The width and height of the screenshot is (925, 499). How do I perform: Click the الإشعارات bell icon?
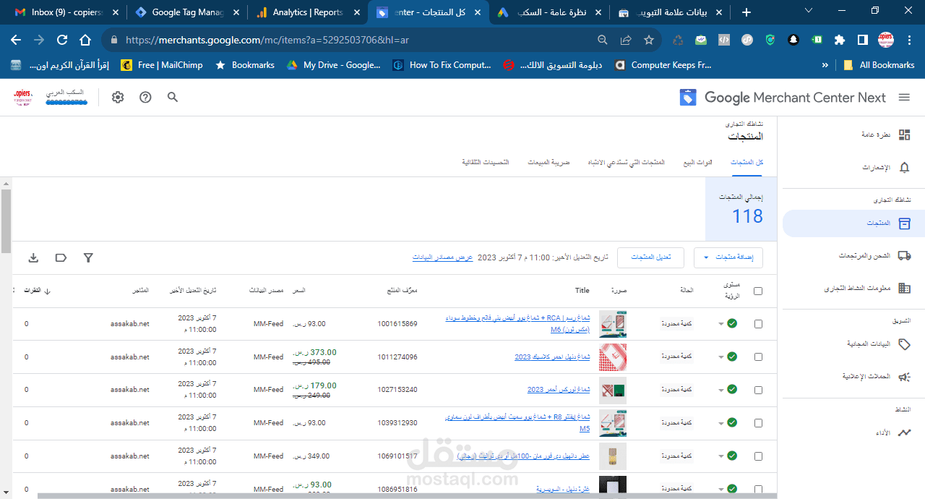click(x=904, y=167)
